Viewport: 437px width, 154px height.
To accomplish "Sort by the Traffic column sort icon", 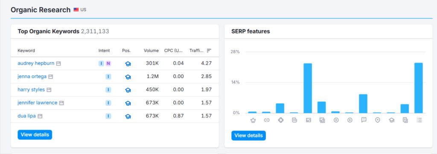I will [x=209, y=51].
